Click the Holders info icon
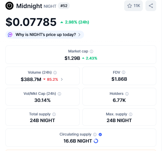 tap(127, 94)
